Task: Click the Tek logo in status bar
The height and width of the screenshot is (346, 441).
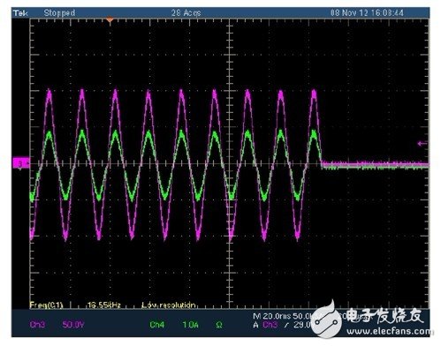Action: [x=20, y=13]
